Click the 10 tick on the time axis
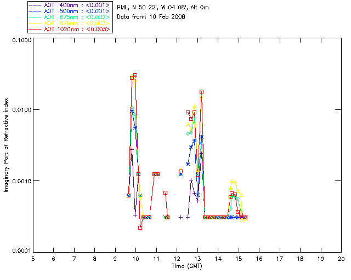The height and width of the screenshot is (280, 351). [x=135, y=258]
